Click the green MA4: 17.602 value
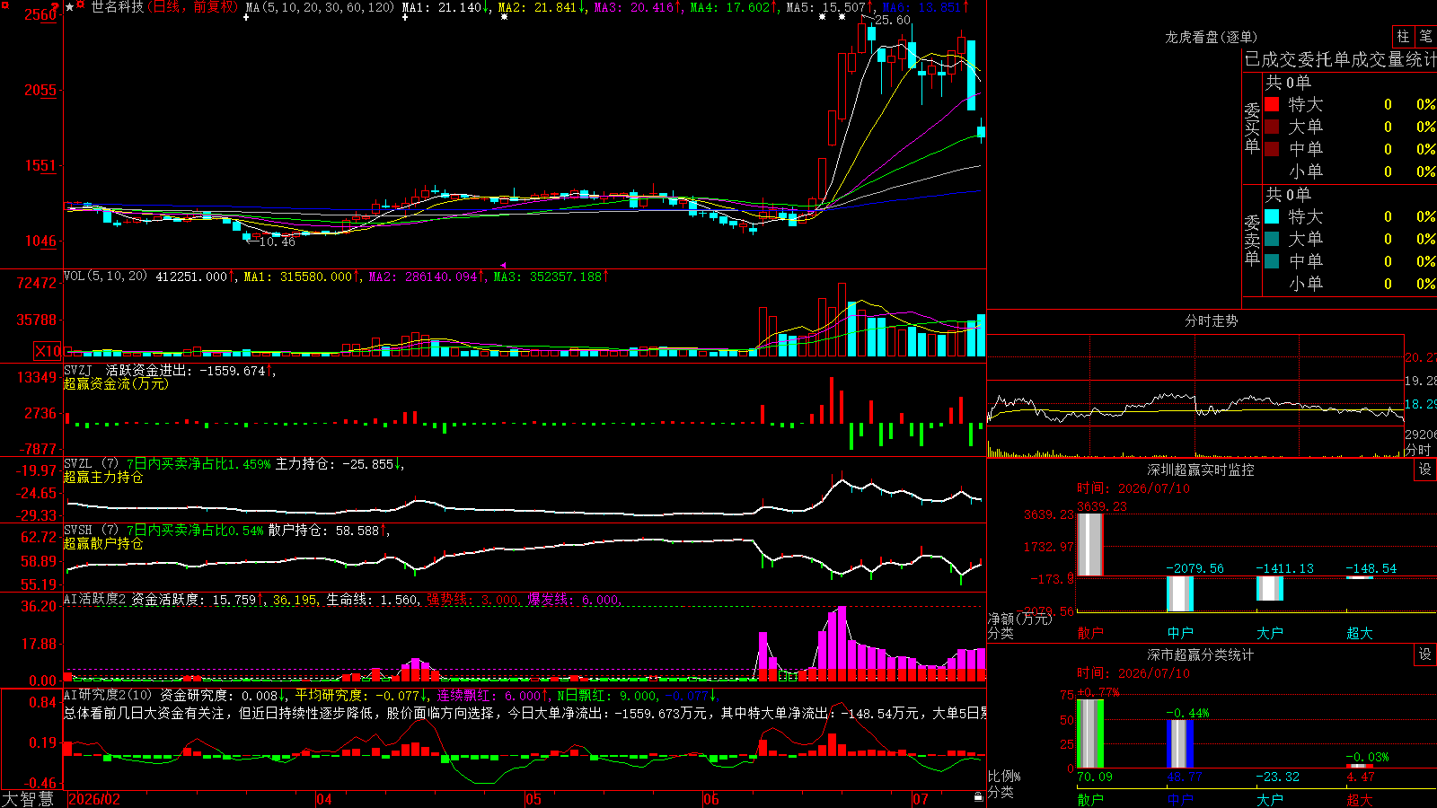This screenshot has width=1437, height=808. tap(734, 7)
